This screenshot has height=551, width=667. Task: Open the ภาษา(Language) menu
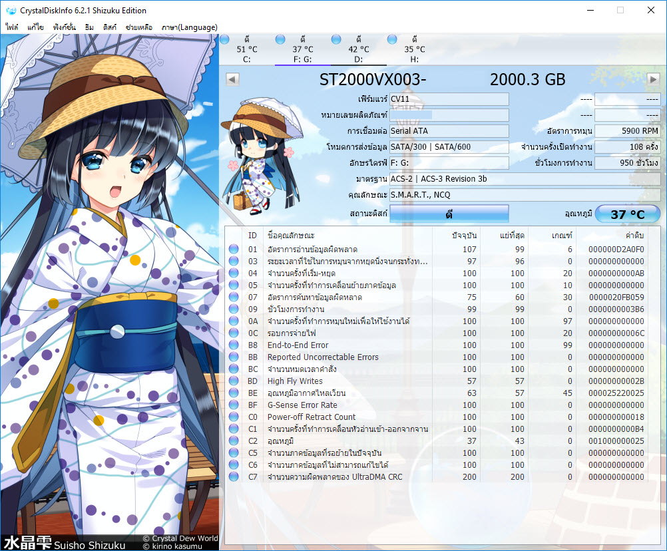[x=188, y=27]
